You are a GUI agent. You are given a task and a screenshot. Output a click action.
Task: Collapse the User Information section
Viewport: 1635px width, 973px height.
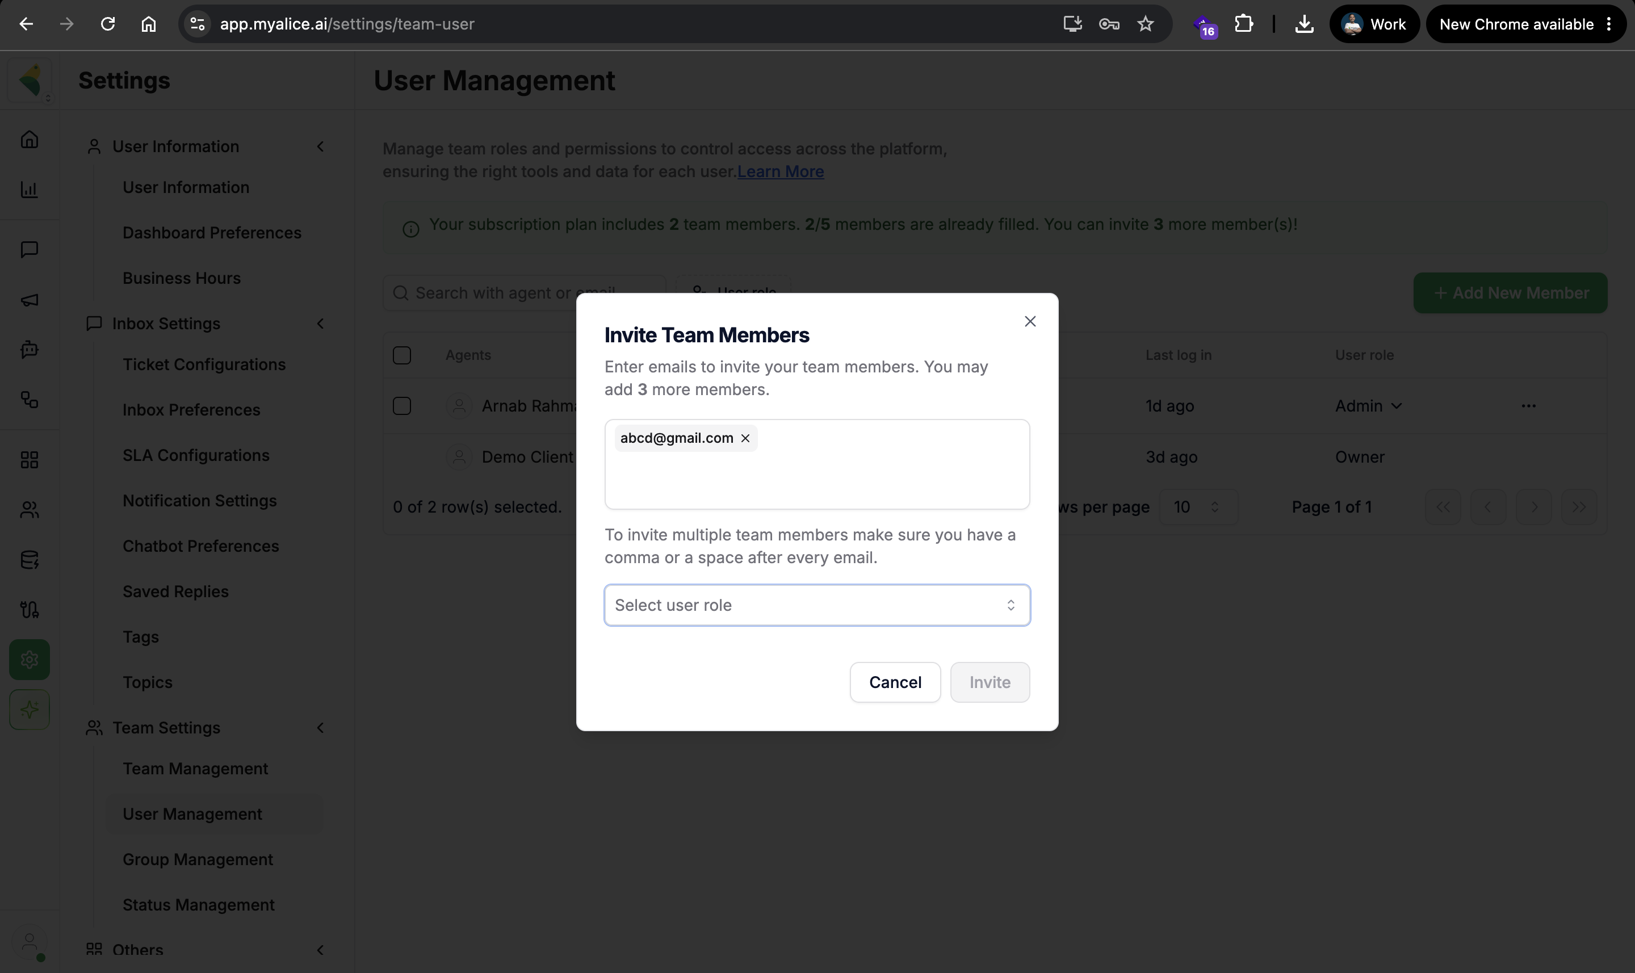[x=321, y=146]
